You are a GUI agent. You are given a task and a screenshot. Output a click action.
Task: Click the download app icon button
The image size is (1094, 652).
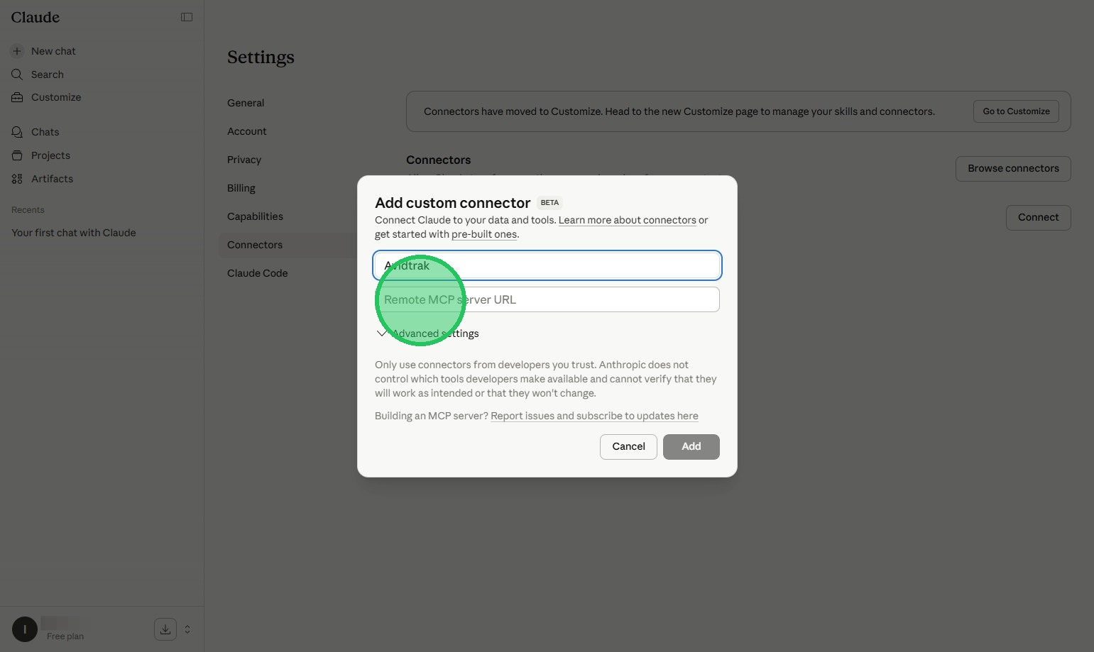point(165,629)
